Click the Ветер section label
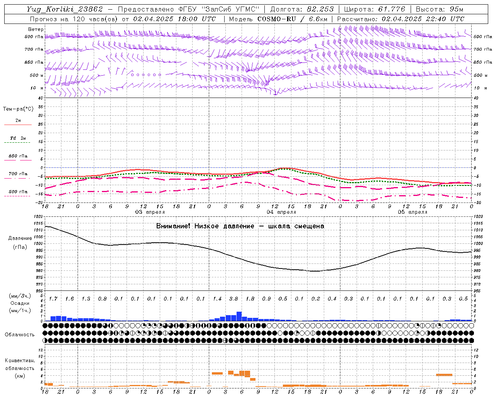Image resolution: width=494 pixels, height=395 pixels. click(x=36, y=29)
